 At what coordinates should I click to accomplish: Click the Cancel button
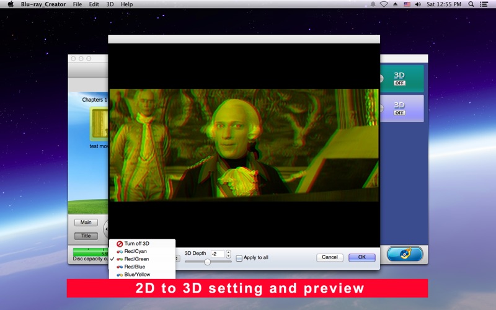click(330, 257)
